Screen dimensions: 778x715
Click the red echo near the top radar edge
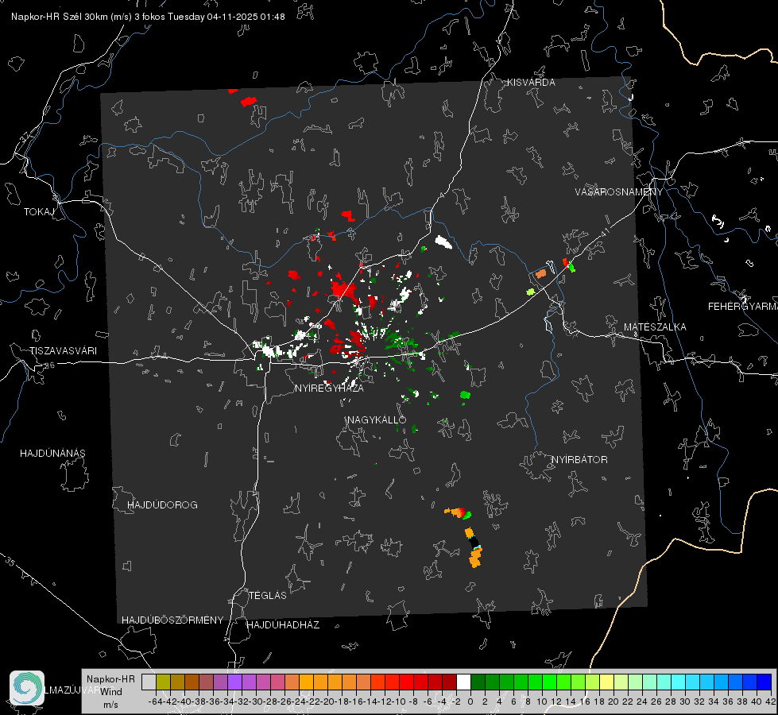[249, 101]
